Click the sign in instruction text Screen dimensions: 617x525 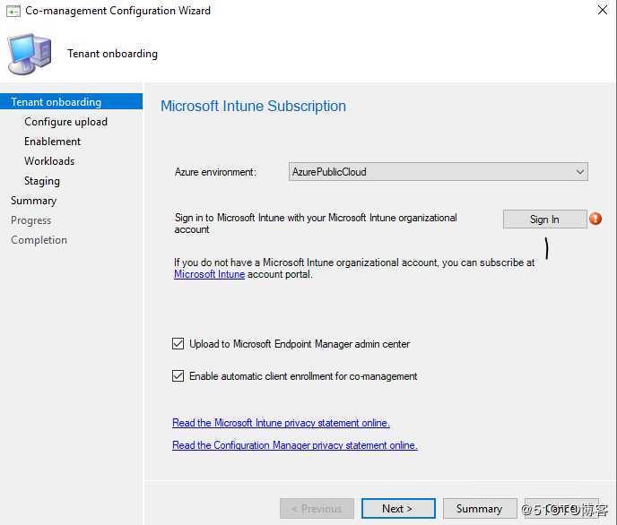tap(316, 224)
